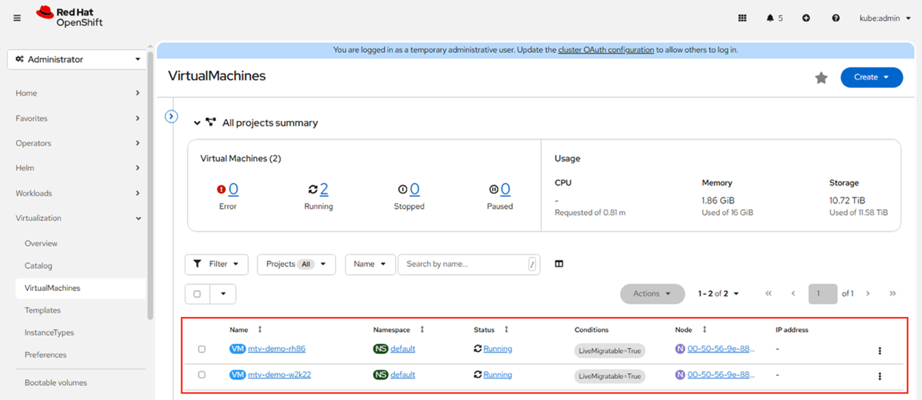Open the Administrator perspective switcher
This screenshot has height=400, width=922.
point(78,59)
